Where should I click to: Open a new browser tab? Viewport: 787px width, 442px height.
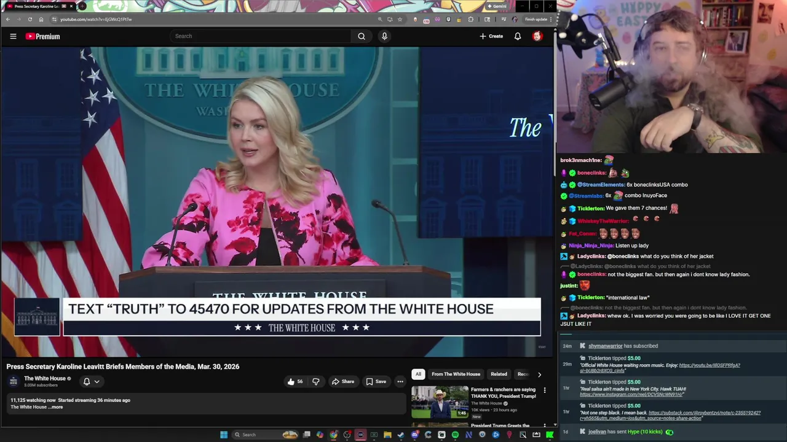(x=82, y=6)
